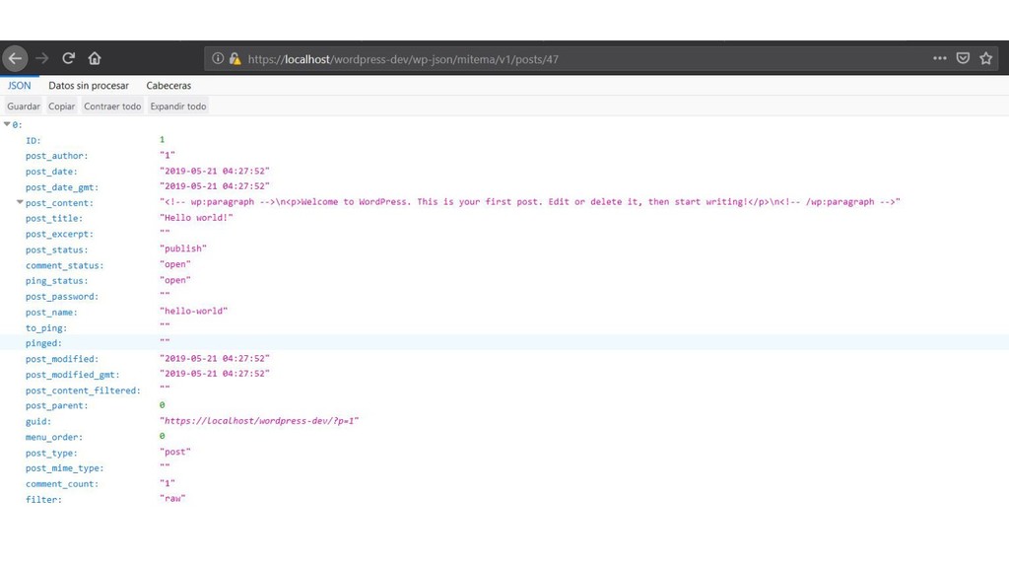Screen dimensions: 1009x568
Task: Reload the page with the refresh icon
Action: [68, 58]
